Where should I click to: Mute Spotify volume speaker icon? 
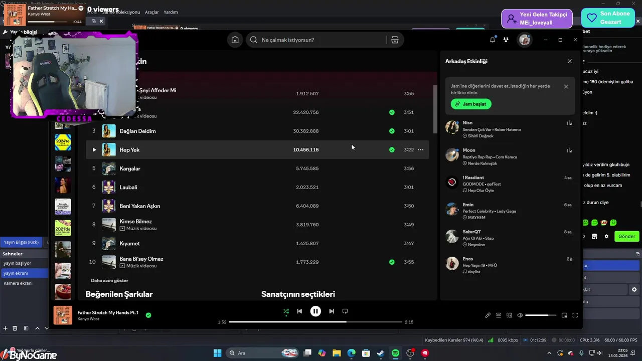point(520,315)
